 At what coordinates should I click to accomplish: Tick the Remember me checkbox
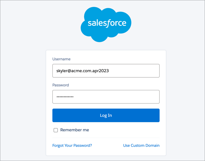56,130
